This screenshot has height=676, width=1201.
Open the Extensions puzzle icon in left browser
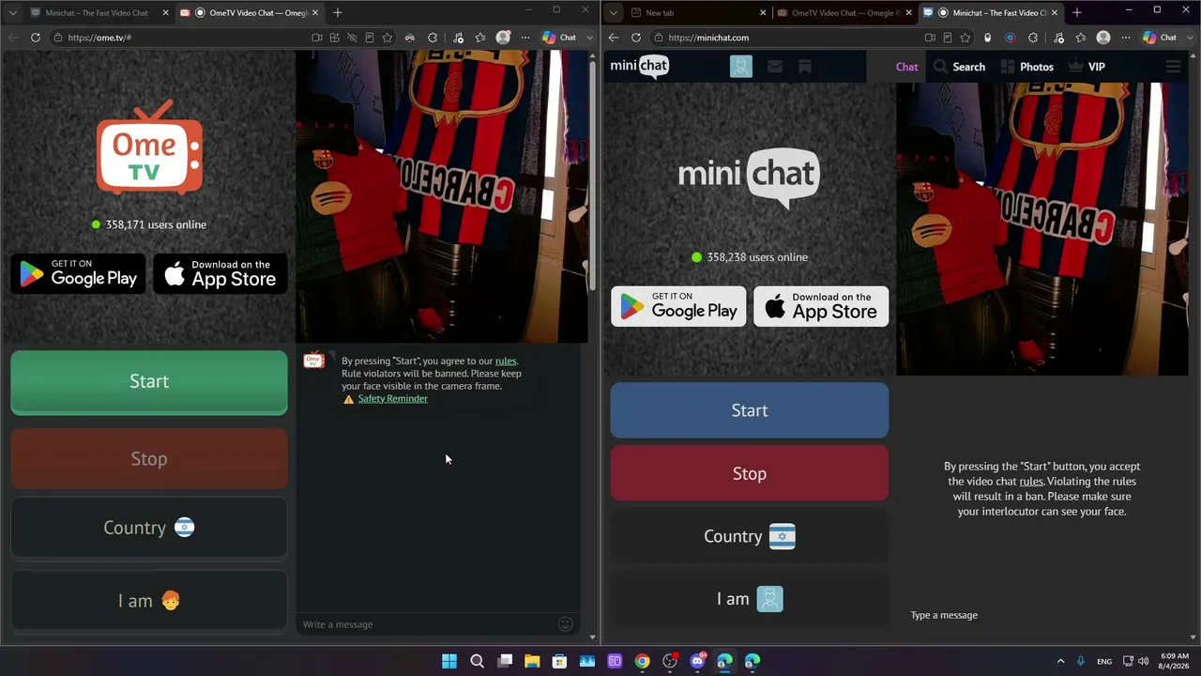(x=433, y=38)
